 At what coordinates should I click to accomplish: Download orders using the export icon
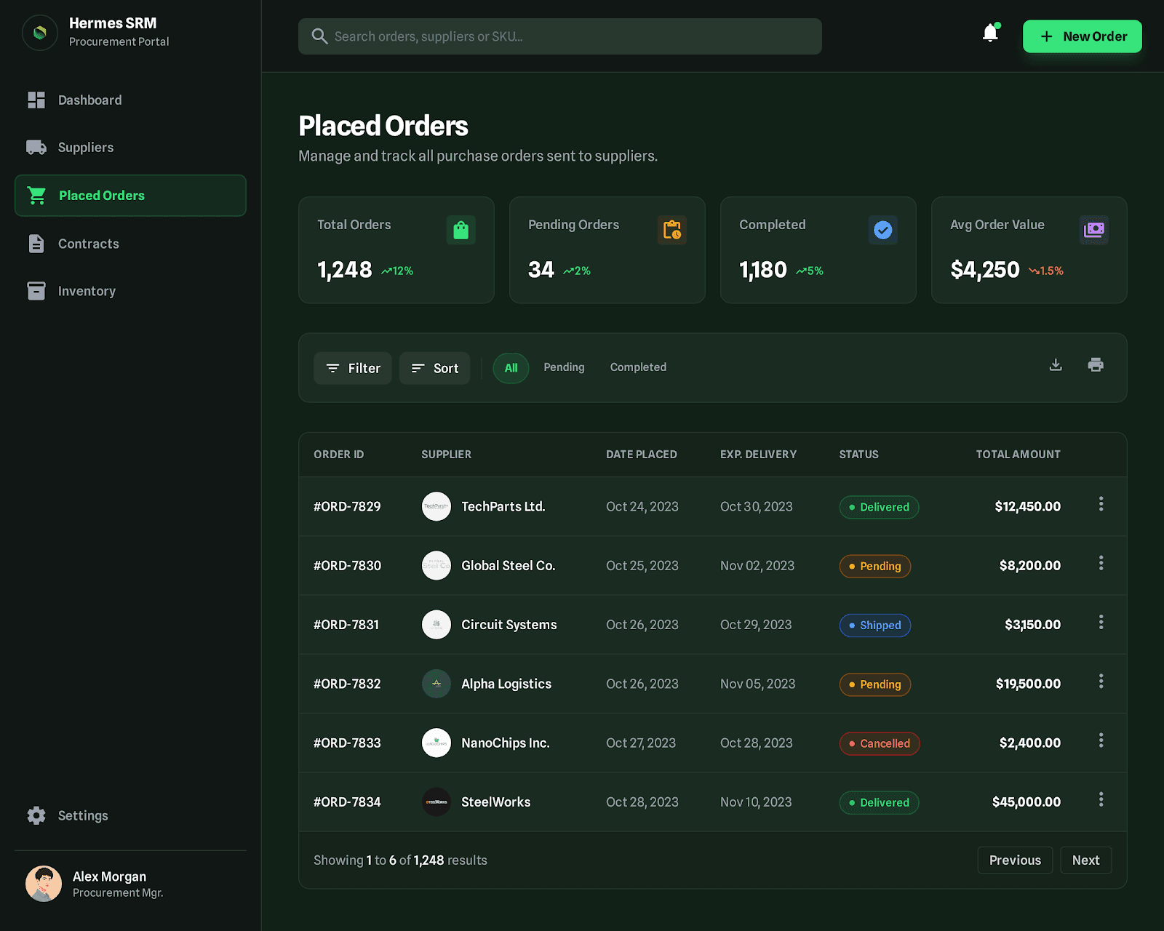tap(1056, 365)
